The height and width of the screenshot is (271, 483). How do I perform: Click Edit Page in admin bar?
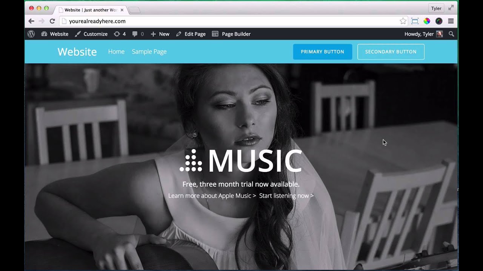(x=191, y=34)
